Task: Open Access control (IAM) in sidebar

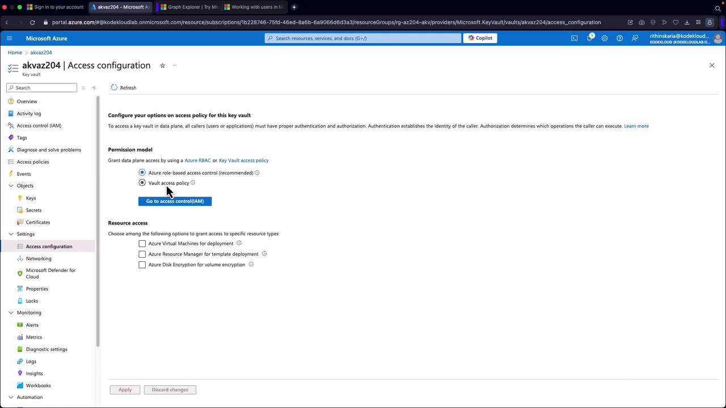Action: (x=39, y=126)
